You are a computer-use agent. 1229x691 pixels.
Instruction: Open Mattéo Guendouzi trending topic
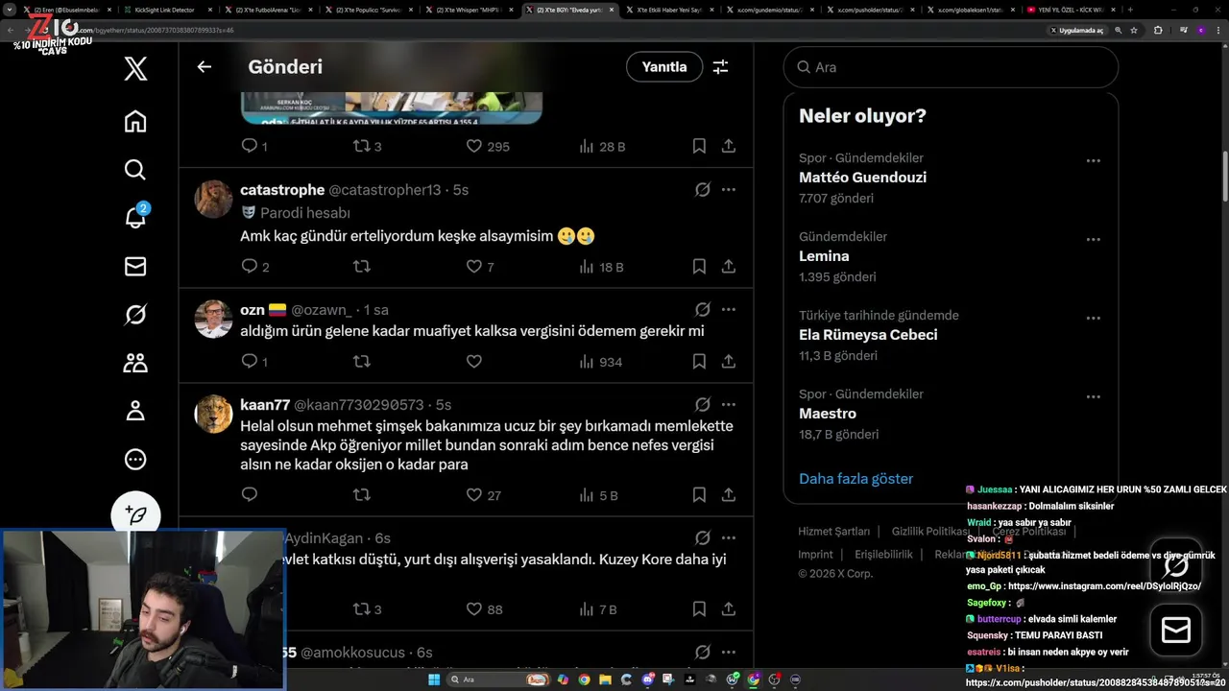pos(862,178)
